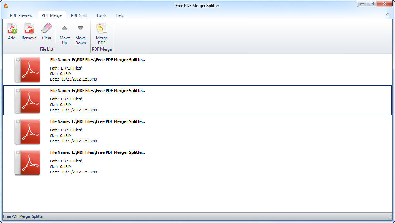Collapse the ribbon with the top-right chevron
395x223 pixels.
(388, 14)
